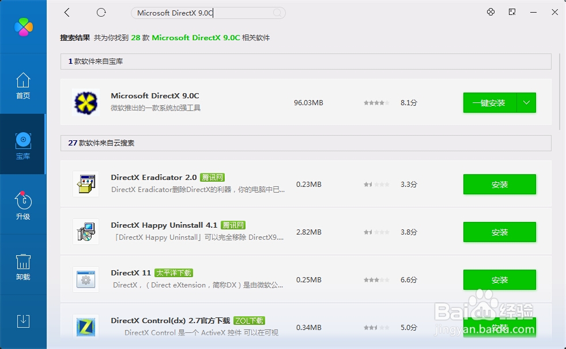Click the 6.6分 score text
This screenshot has height=349, width=566.
pos(409,280)
